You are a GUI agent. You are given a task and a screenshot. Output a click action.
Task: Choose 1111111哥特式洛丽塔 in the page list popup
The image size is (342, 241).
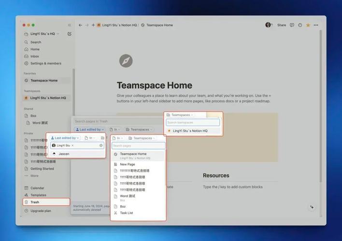[138, 171]
